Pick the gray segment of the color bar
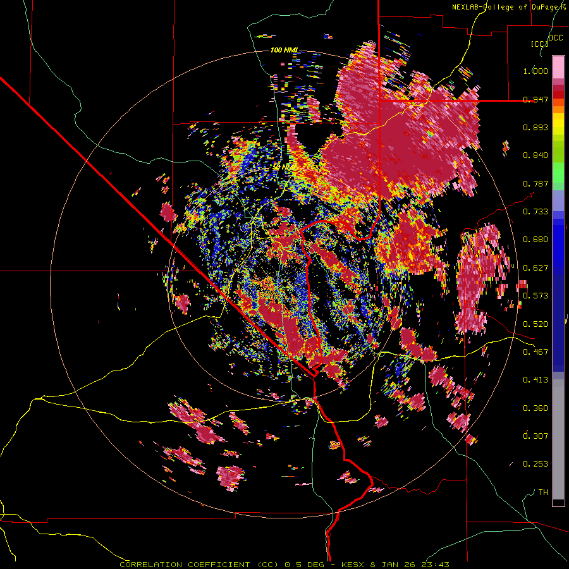Image resolution: width=569 pixels, height=569 pixels. click(558, 439)
